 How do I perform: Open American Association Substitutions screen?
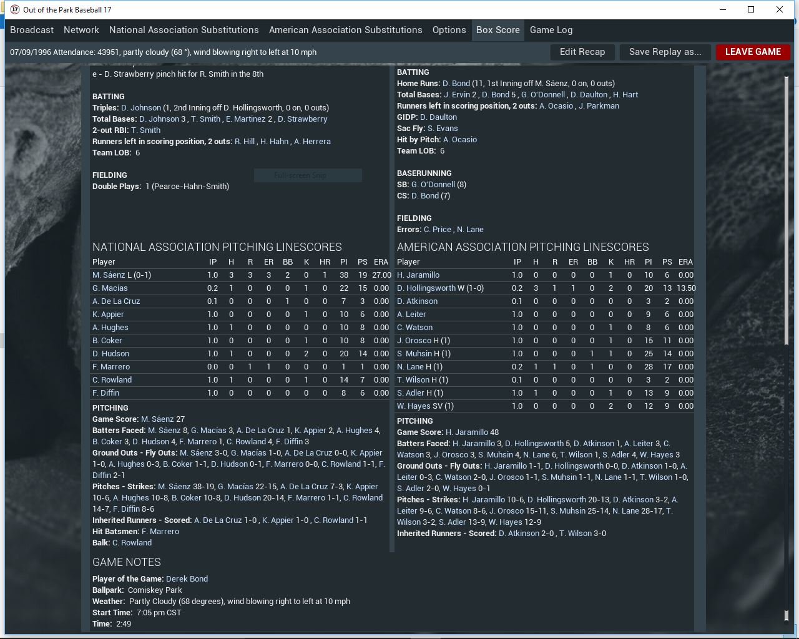click(x=345, y=30)
